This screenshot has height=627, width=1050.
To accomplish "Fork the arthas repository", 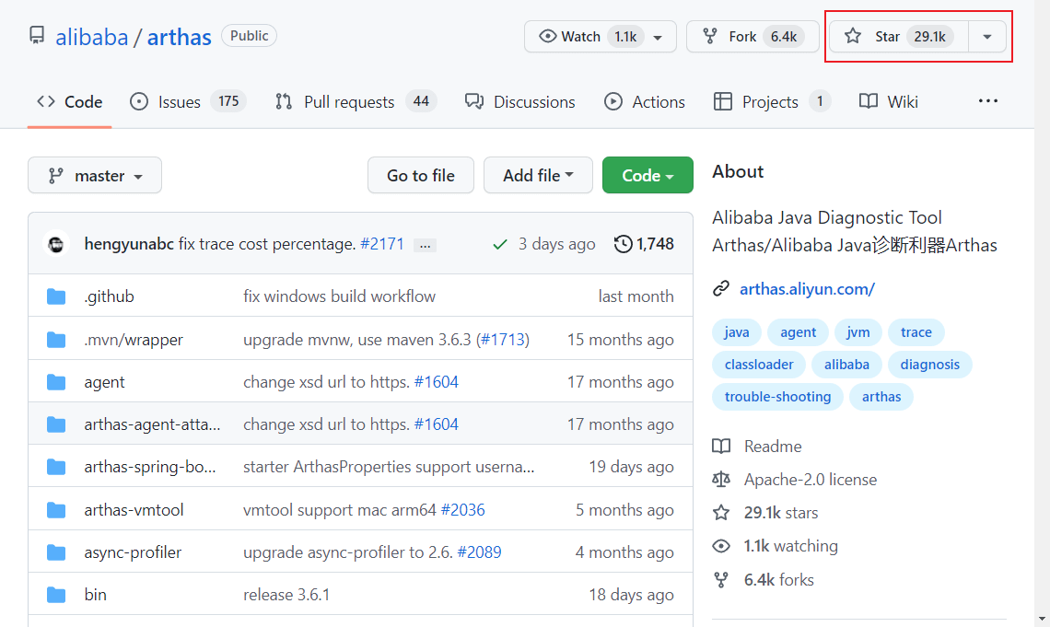I will [x=743, y=37].
